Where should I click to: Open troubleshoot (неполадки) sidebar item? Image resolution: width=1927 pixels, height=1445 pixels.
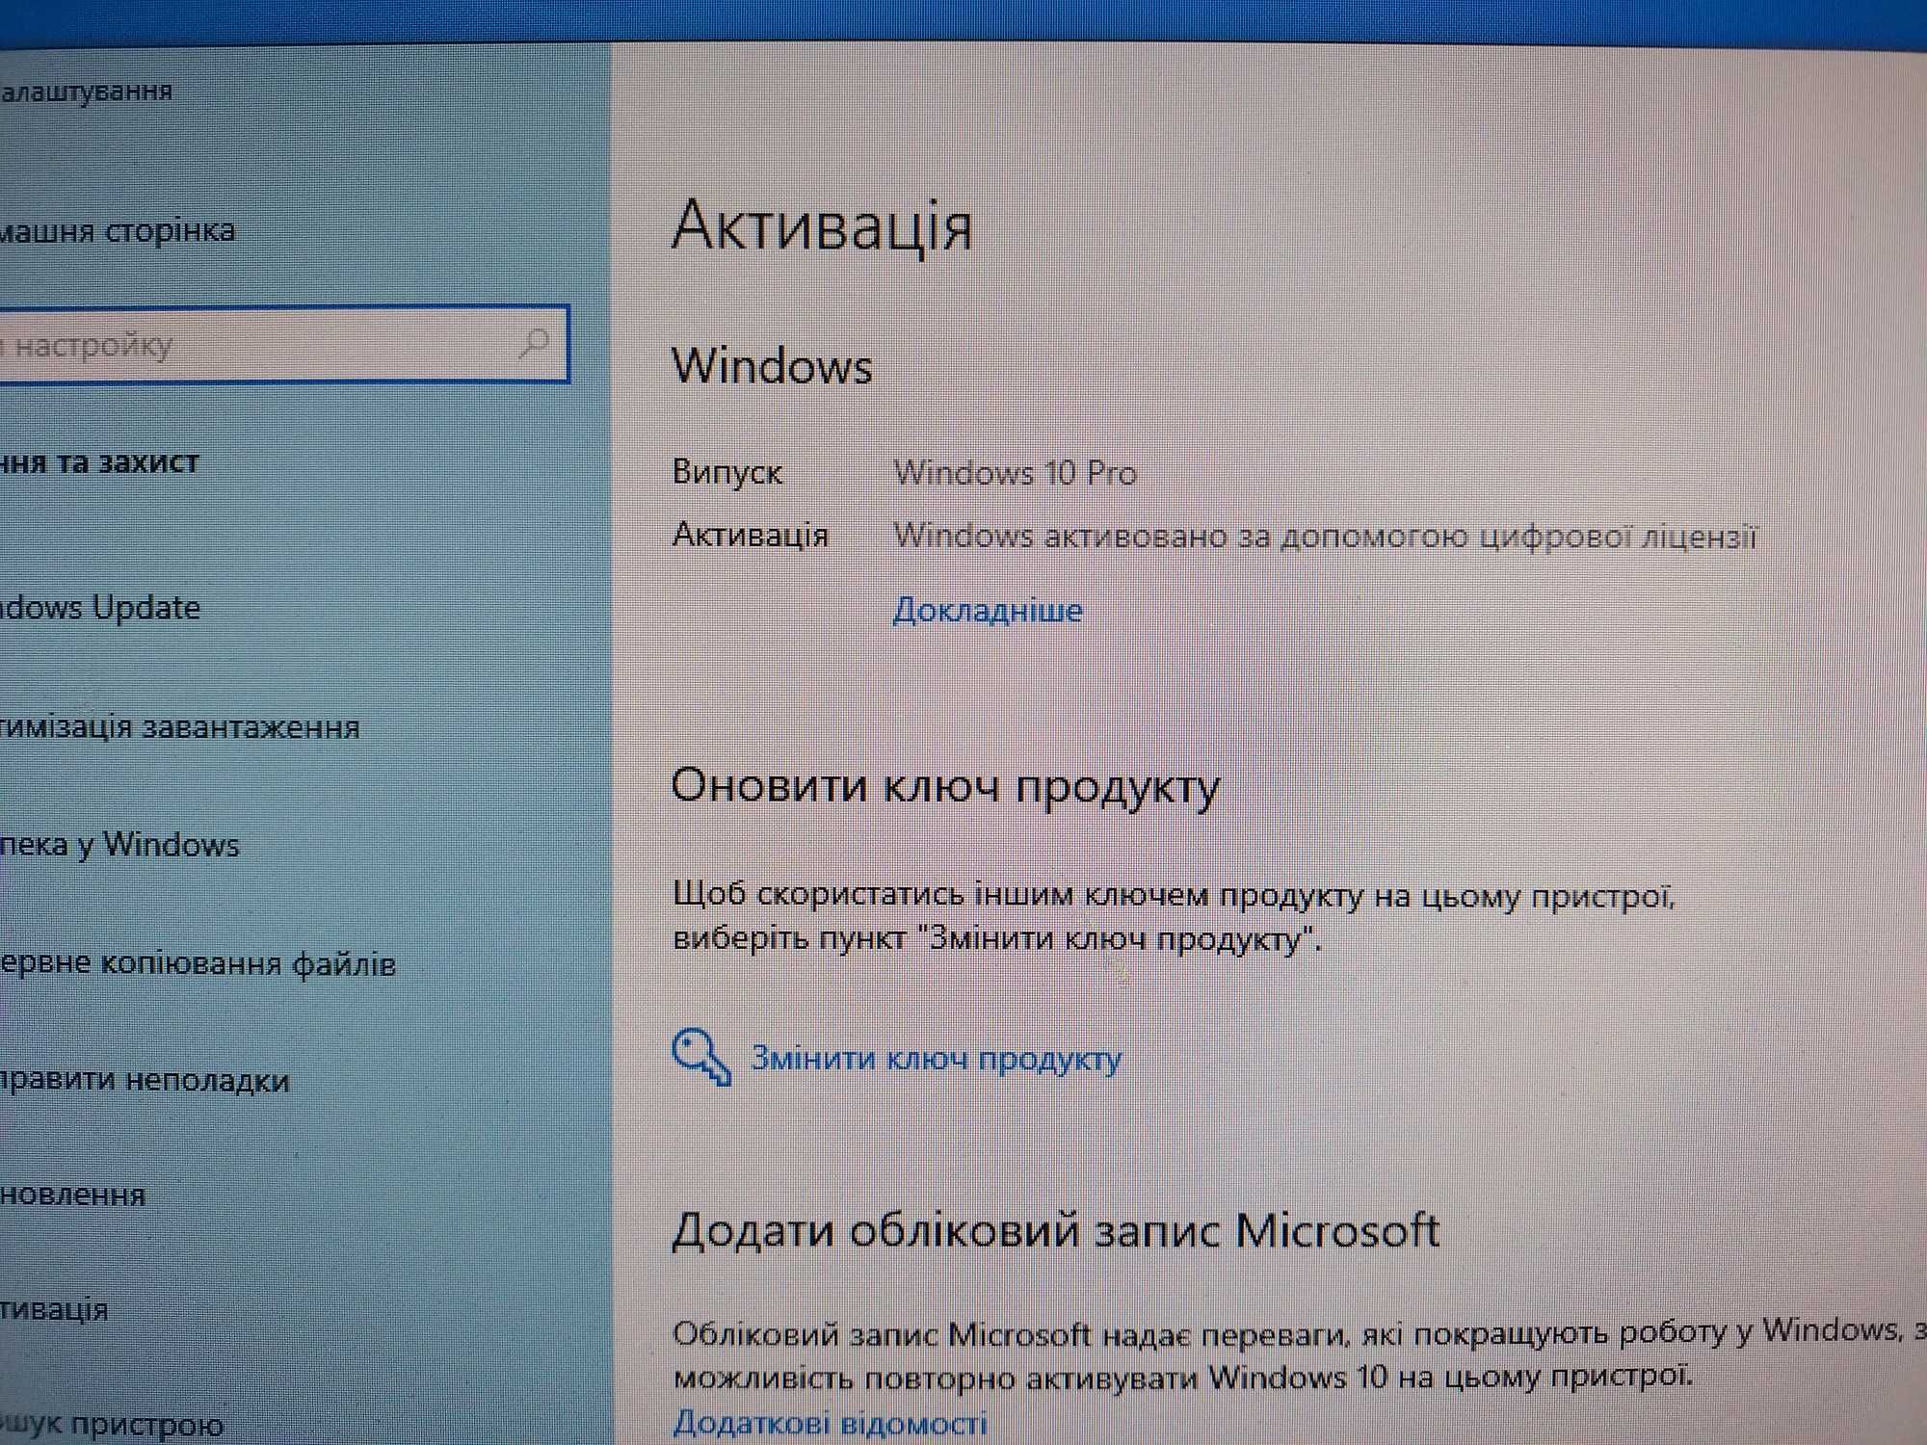(x=145, y=1081)
